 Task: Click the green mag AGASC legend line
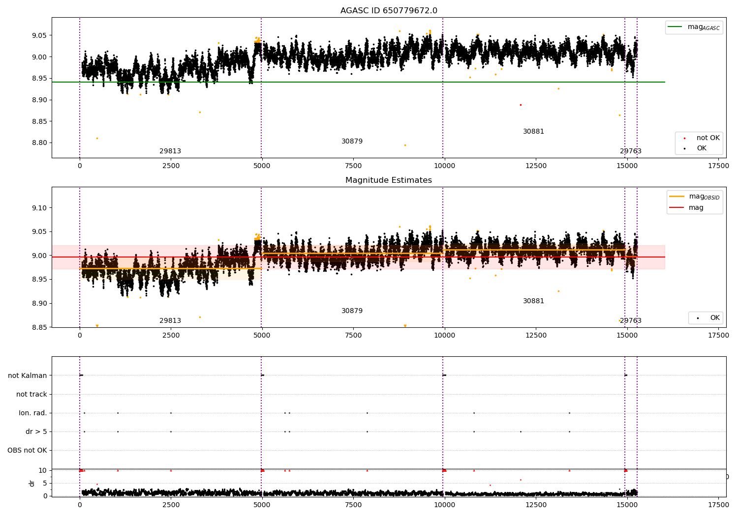pyautogui.click(x=675, y=27)
